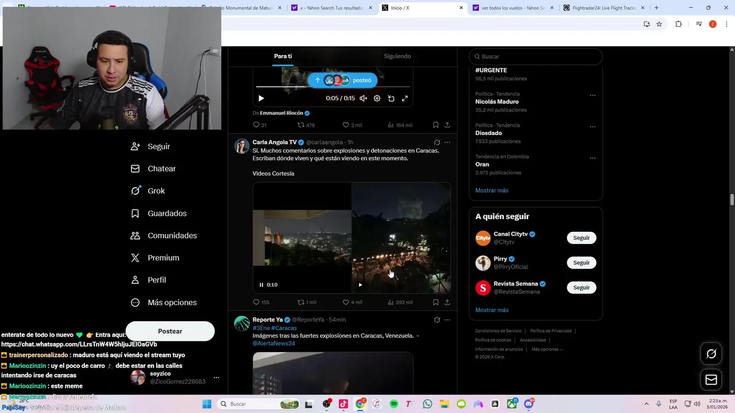
Task: Bookmark this page with star icon
Action: coord(659,24)
